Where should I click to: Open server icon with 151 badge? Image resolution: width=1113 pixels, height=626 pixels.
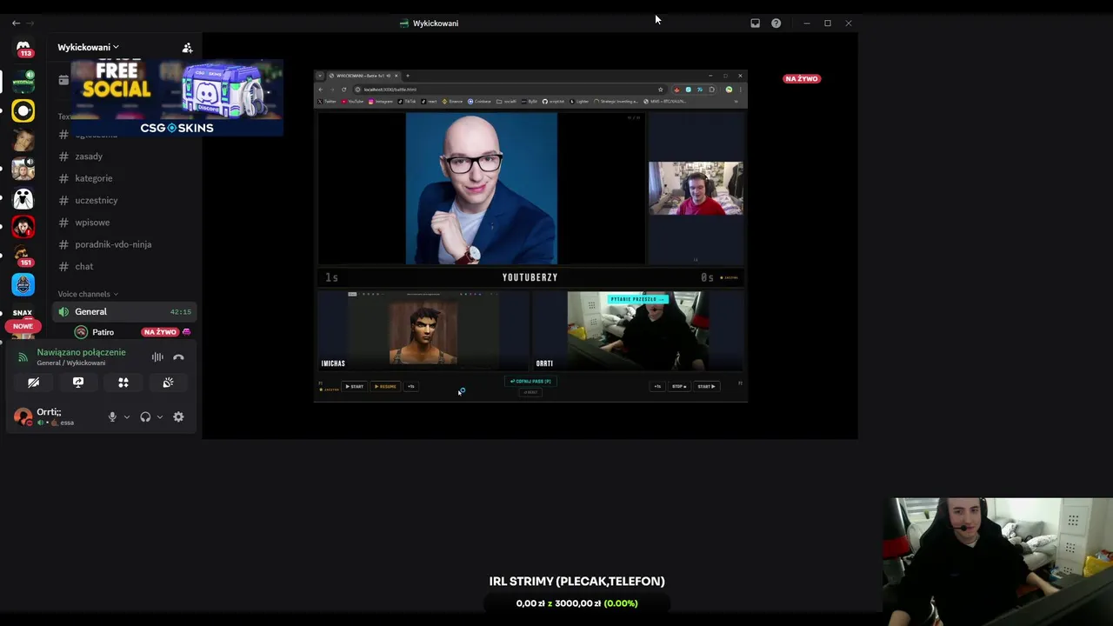23,256
